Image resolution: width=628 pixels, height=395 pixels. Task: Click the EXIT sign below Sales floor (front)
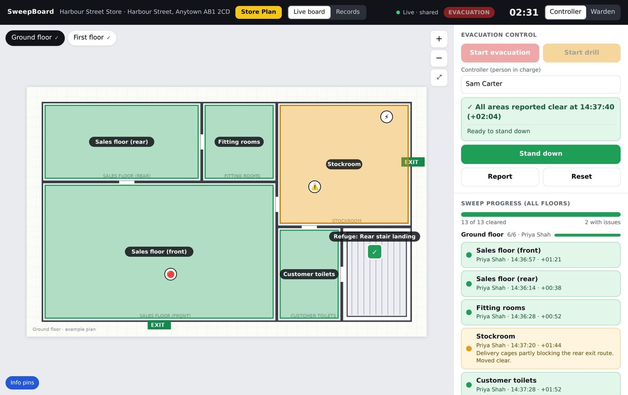click(159, 325)
